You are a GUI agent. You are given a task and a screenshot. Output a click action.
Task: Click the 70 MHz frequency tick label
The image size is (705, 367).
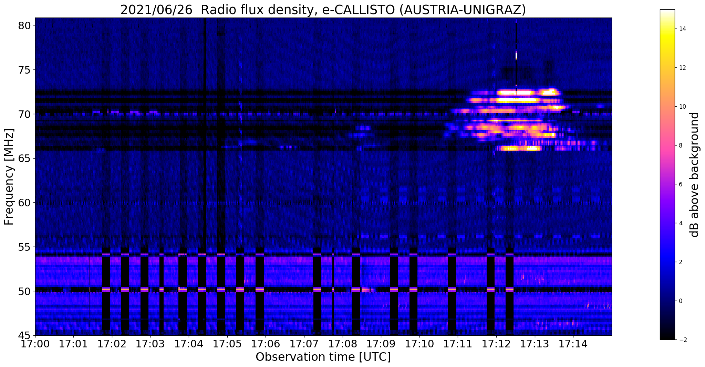pyautogui.click(x=25, y=114)
